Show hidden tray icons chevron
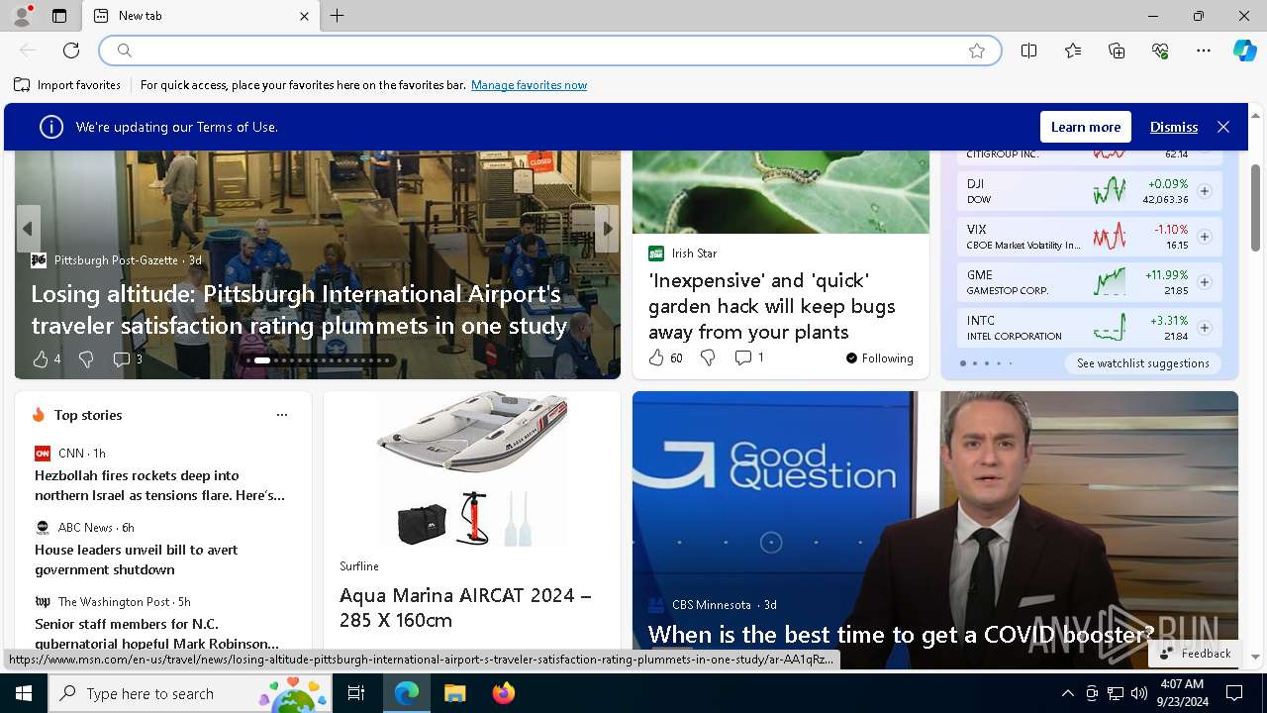This screenshot has width=1267, height=713. (x=1067, y=693)
